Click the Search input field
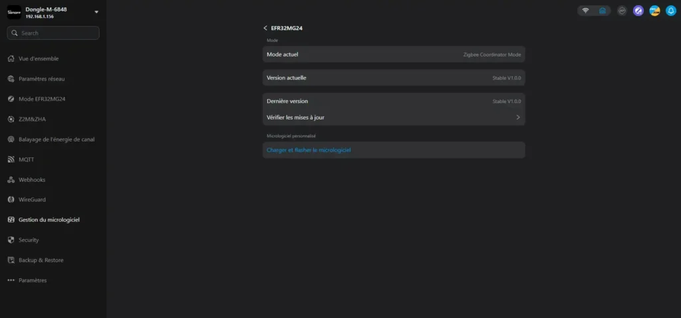This screenshot has height=318, width=681. click(53, 33)
